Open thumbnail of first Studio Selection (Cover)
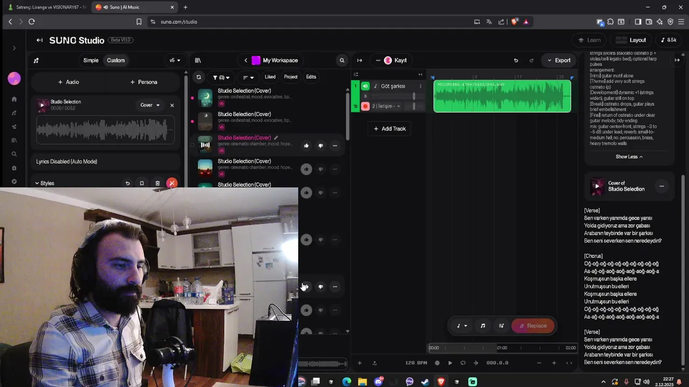Screen dimensions: 689x387 (205, 98)
